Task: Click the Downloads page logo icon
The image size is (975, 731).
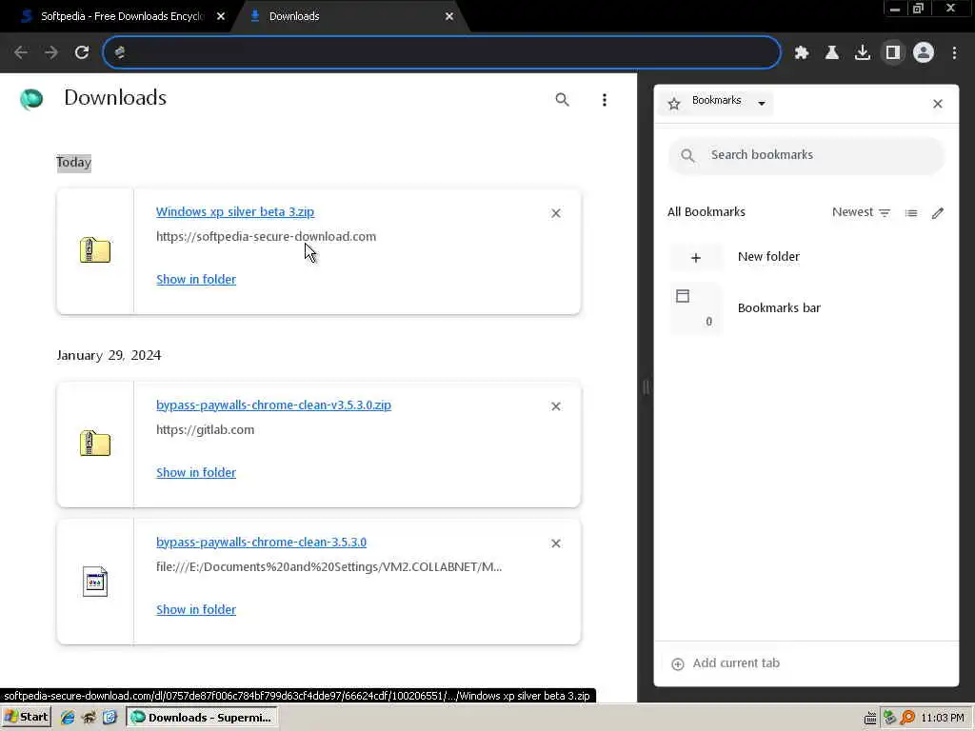Action: (31, 99)
